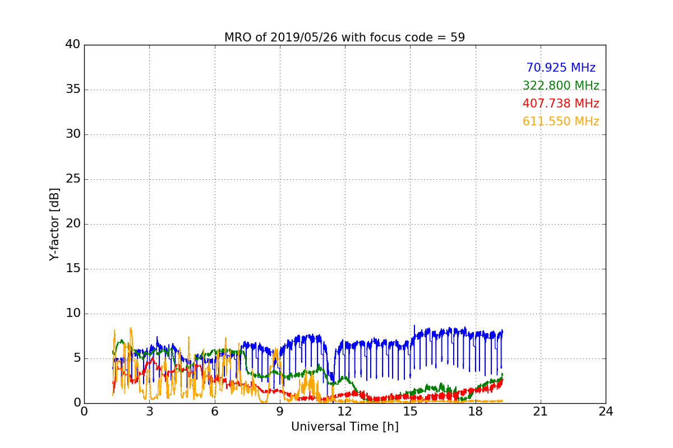Click the x-axis tick label 3
The image size is (673, 448).
149,412
